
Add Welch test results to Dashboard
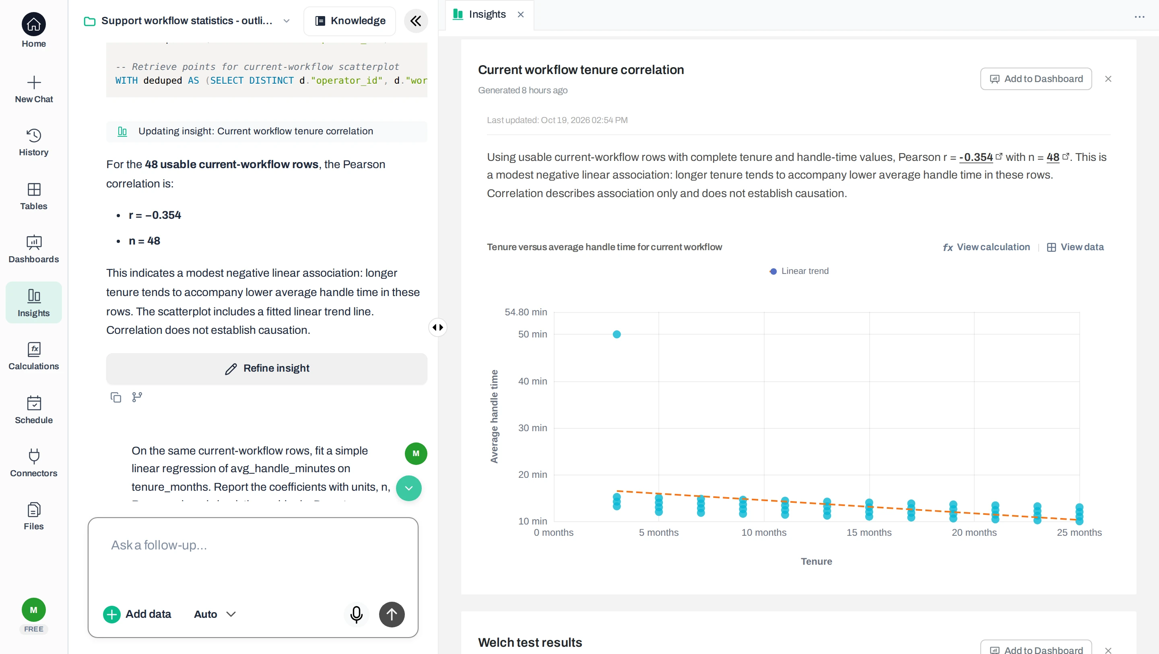(1036, 648)
